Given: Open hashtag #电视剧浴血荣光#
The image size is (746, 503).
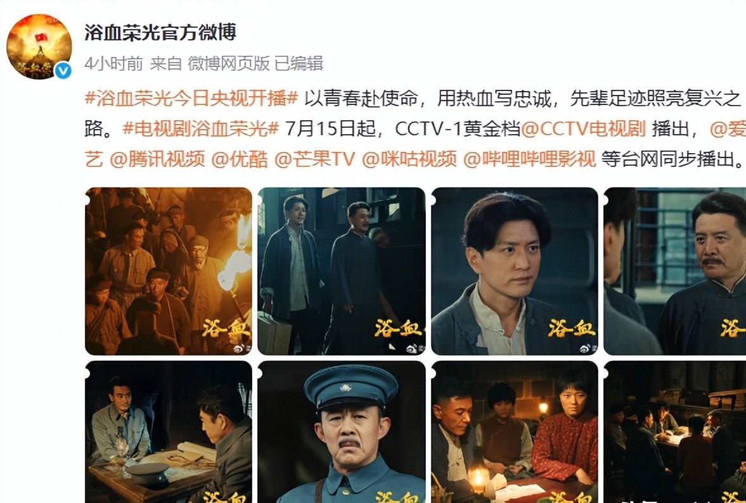Looking at the screenshot, I should click(x=201, y=128).
